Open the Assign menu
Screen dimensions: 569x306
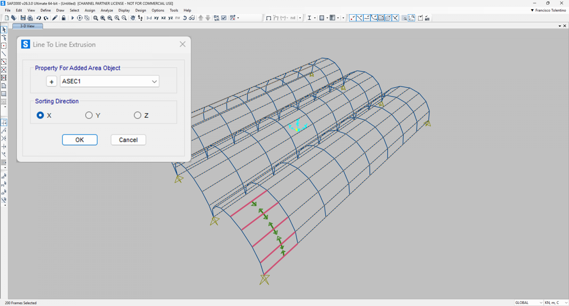pyautogui.click(x=90, y=10)
